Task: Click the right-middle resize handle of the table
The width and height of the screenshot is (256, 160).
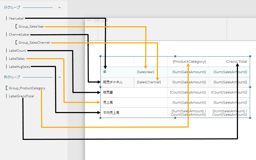Action: pyautogui.click(x=250, y=87)
